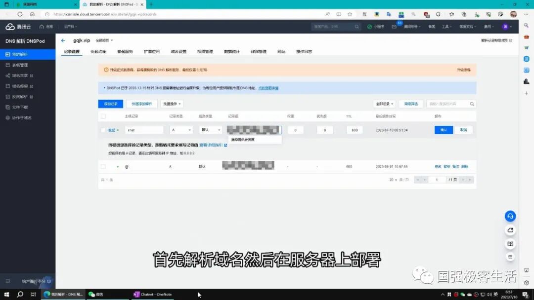Click the advanced filter button

click(x=411, y=104)
